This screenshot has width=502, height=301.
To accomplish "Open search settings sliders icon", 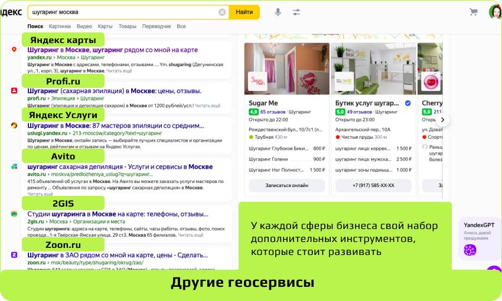I will click(296, 12).
